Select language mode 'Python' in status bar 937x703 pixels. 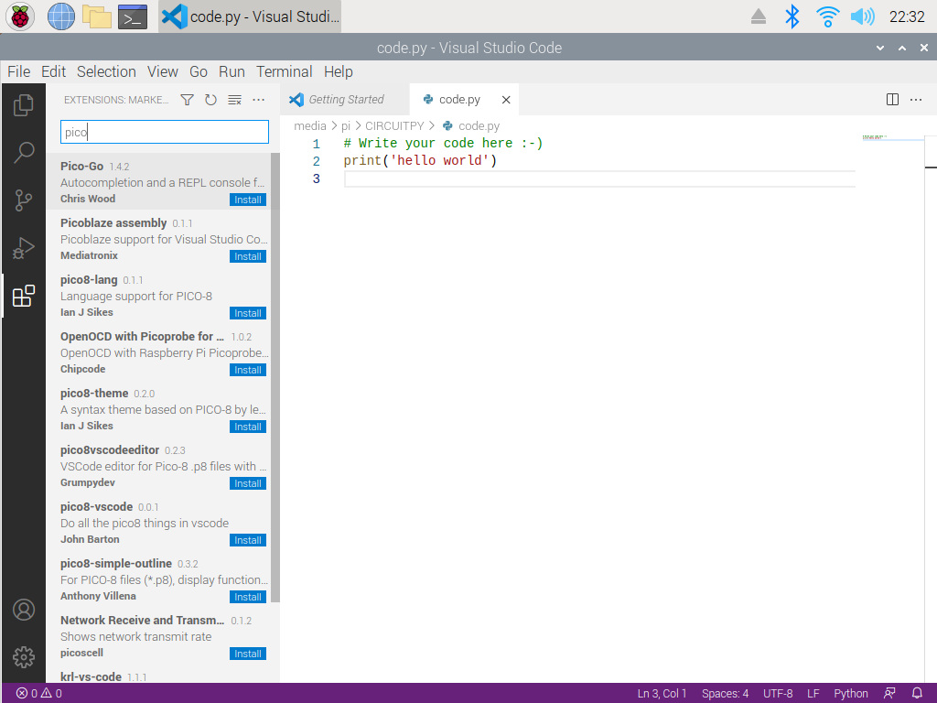coord(851,694)
